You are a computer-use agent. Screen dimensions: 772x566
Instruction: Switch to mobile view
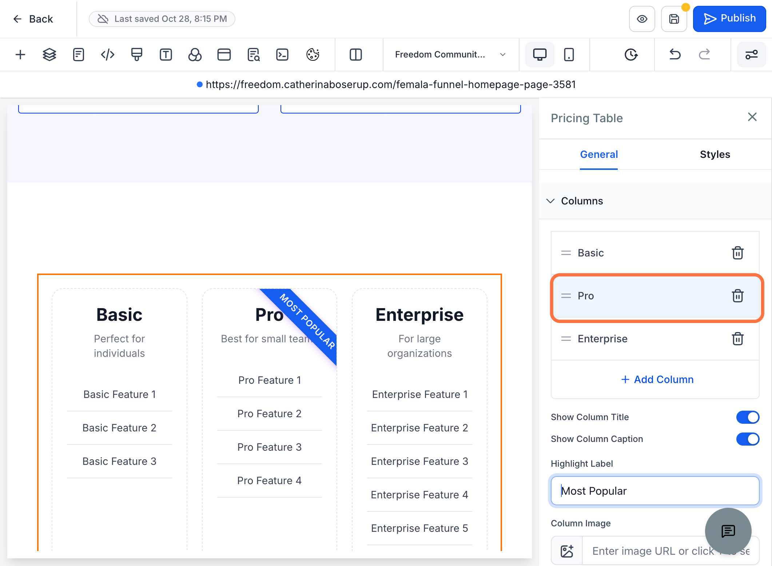click(569, 55)
